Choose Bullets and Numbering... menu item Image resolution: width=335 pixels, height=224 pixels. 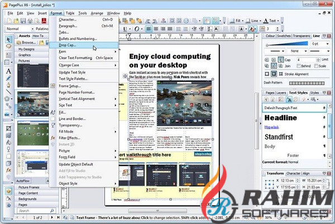click(84, 39)
